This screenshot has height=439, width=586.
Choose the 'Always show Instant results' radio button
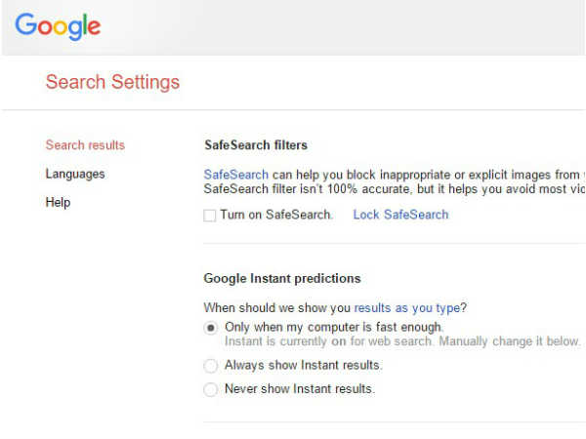[211, 366]
